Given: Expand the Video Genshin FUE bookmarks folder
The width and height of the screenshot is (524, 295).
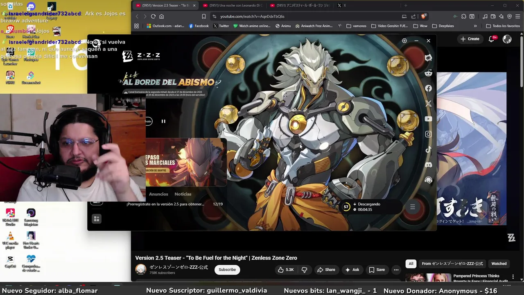Looking at the screenshot, I should 390,26.
